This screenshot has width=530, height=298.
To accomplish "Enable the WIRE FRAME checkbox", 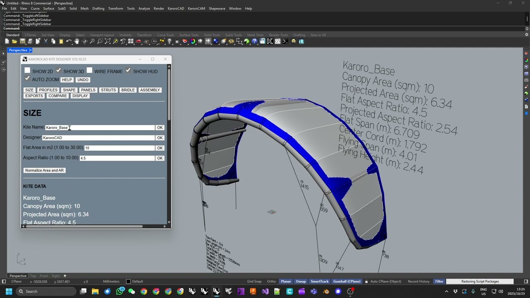I will pyautogui.click(x=89, y=70).
